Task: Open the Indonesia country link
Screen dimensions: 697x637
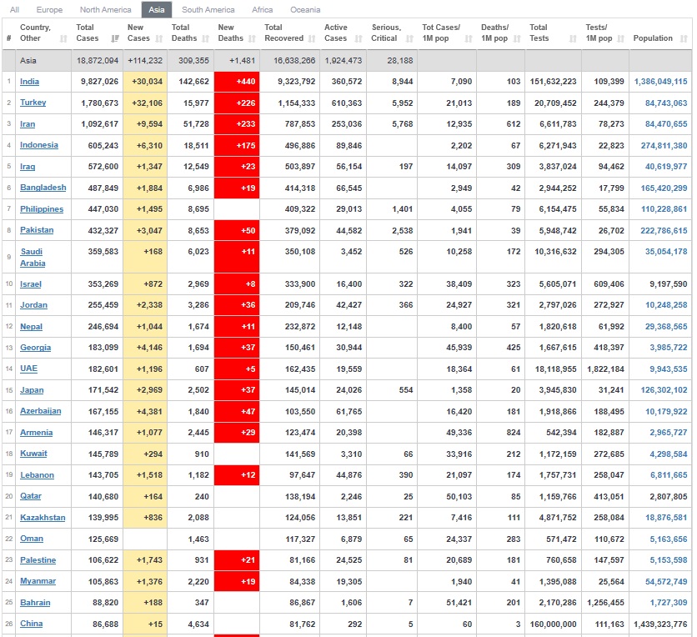Action: [x=39, y=145]
